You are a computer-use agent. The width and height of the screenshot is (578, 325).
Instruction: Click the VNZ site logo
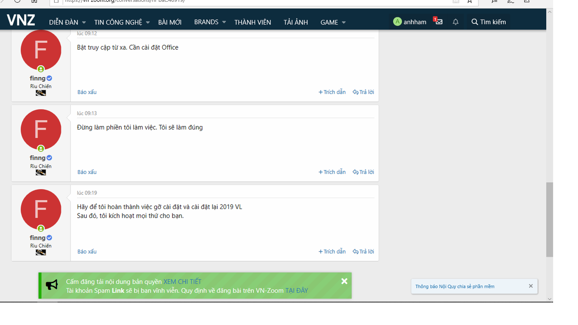click(21, 21)
